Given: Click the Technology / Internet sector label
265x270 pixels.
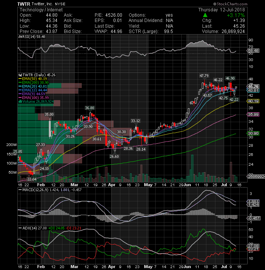Looking at the screenshot, I should click(x=41, y=10).
